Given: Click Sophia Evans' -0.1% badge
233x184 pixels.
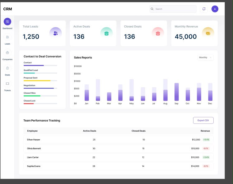Looking at the screenshot, I should [206, 166].
